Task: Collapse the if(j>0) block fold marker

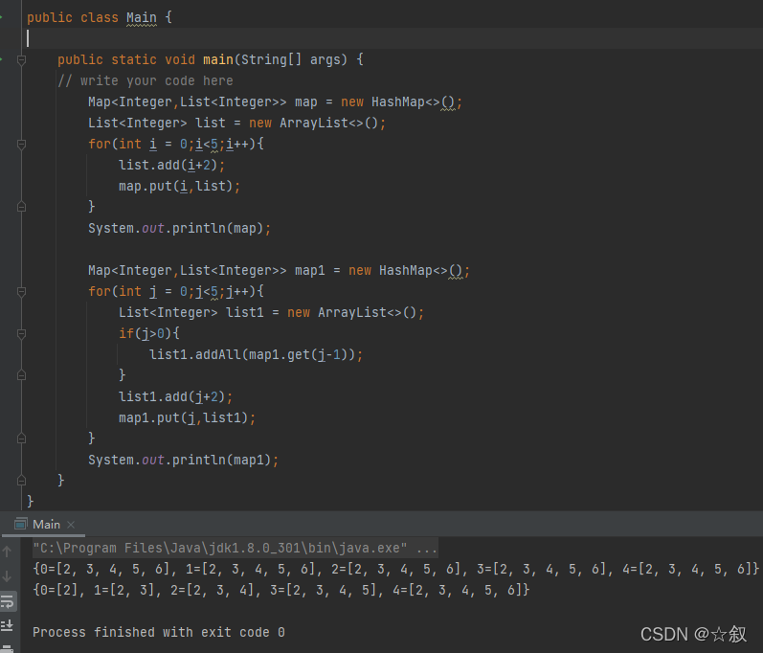Action: click(x=21, y=334)
